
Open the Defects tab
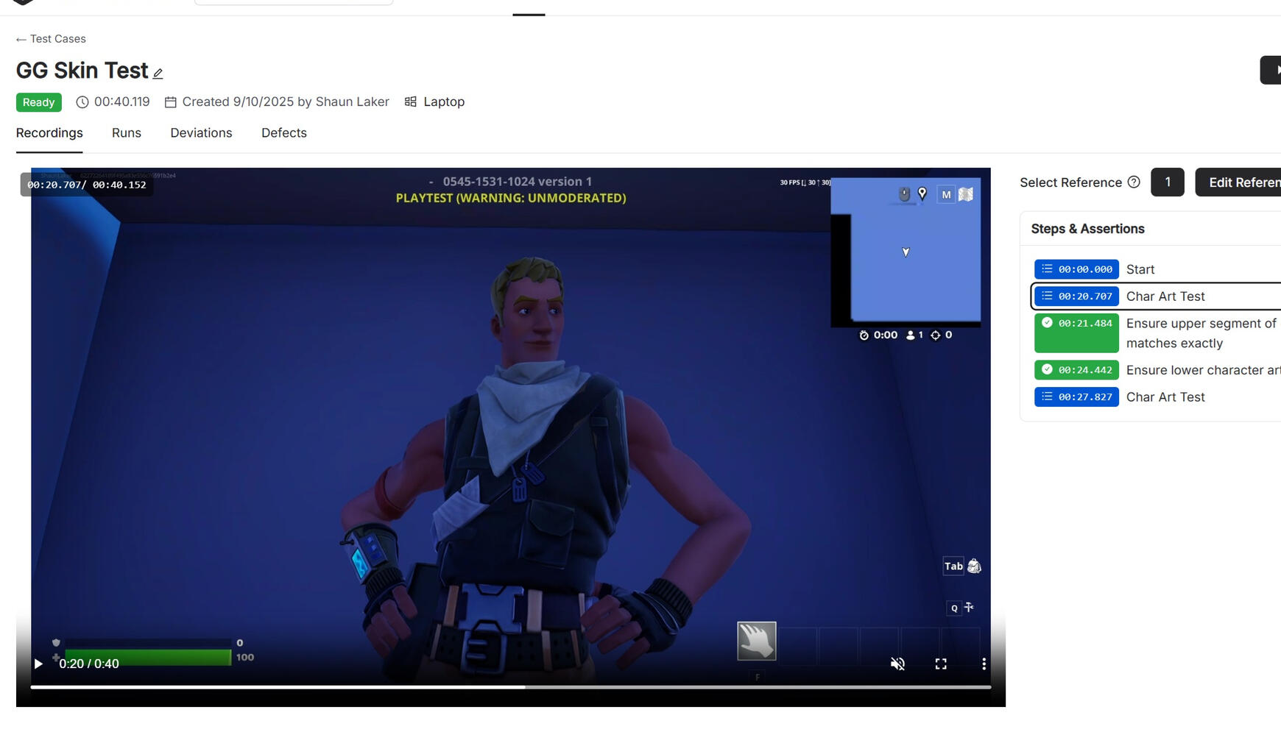pos(283,133)
